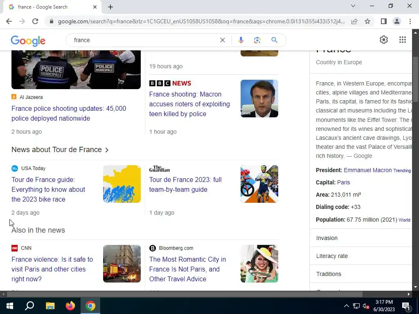The width and height of the screenshot is (419, 314).
Task: Open a new tab with plus icon
Action: tap(110, 7)
